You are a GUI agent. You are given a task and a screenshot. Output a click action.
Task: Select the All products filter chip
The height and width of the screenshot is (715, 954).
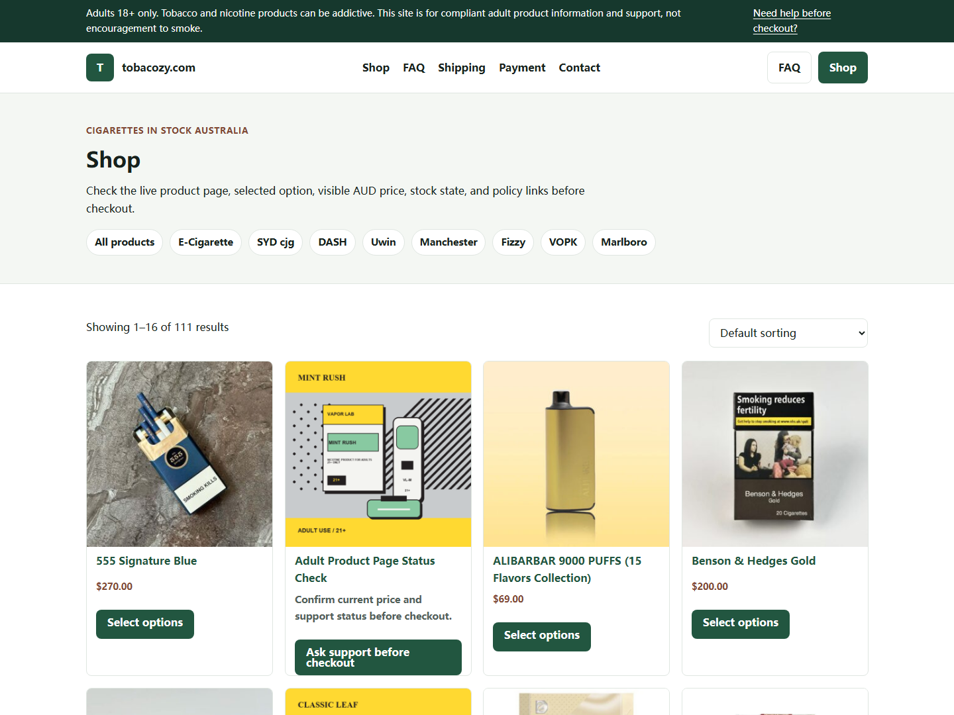pyautogui.click(x=125, y=242)
